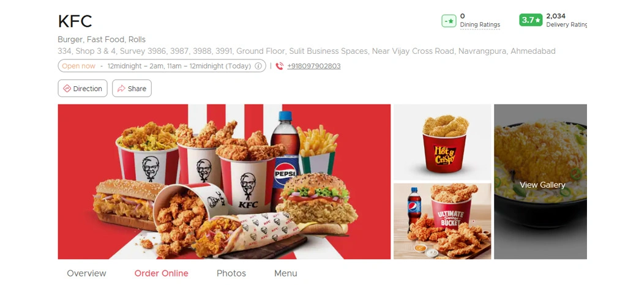Viewport: 628px width, 285px height.
Task: Switch to the Overview tab
Action: coord(86,273)
